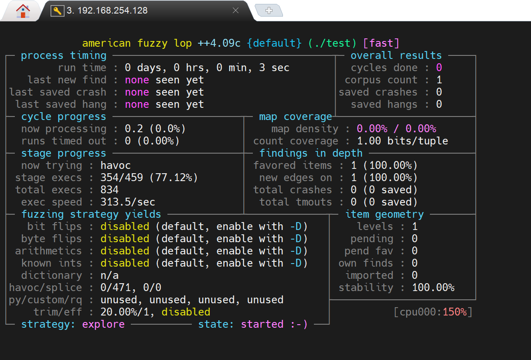531x360 pixels.
Task: Select the disabled trim/eff entry
Action: [186, 312]
